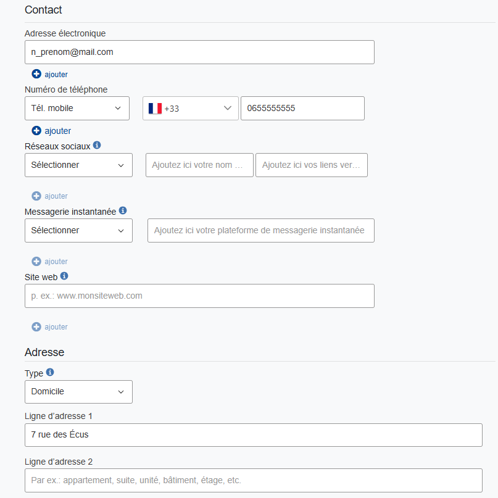498x498 pixels.
Task: Click the phone number field 0655555555
Action: pos(302,109)
